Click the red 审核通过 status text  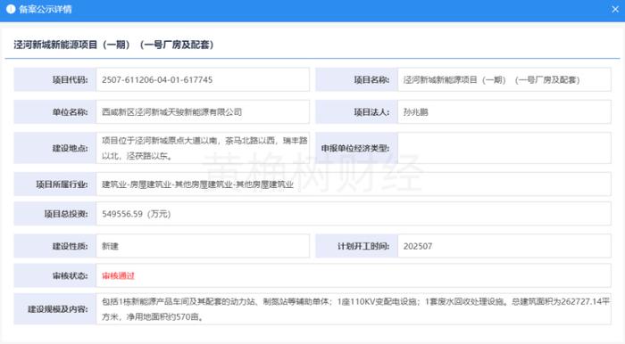(119, 275)
